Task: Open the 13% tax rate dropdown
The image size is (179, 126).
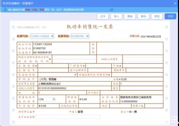Action: tap(54, 99)
